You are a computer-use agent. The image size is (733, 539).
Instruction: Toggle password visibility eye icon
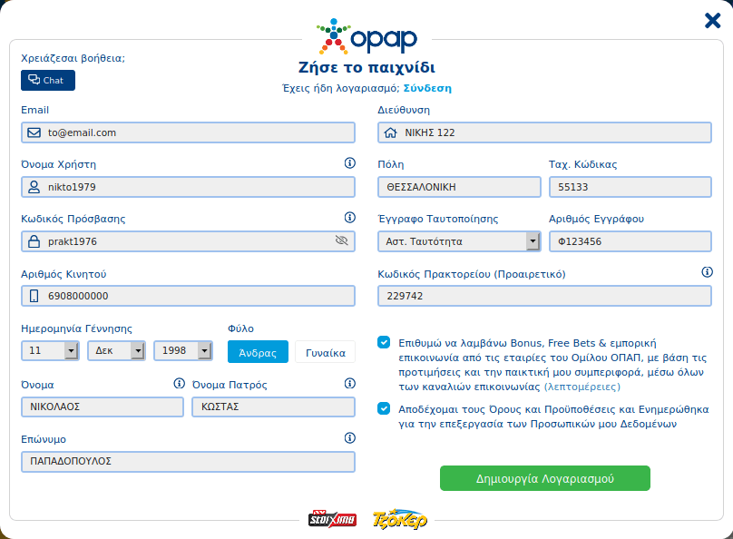pos(342,240)
